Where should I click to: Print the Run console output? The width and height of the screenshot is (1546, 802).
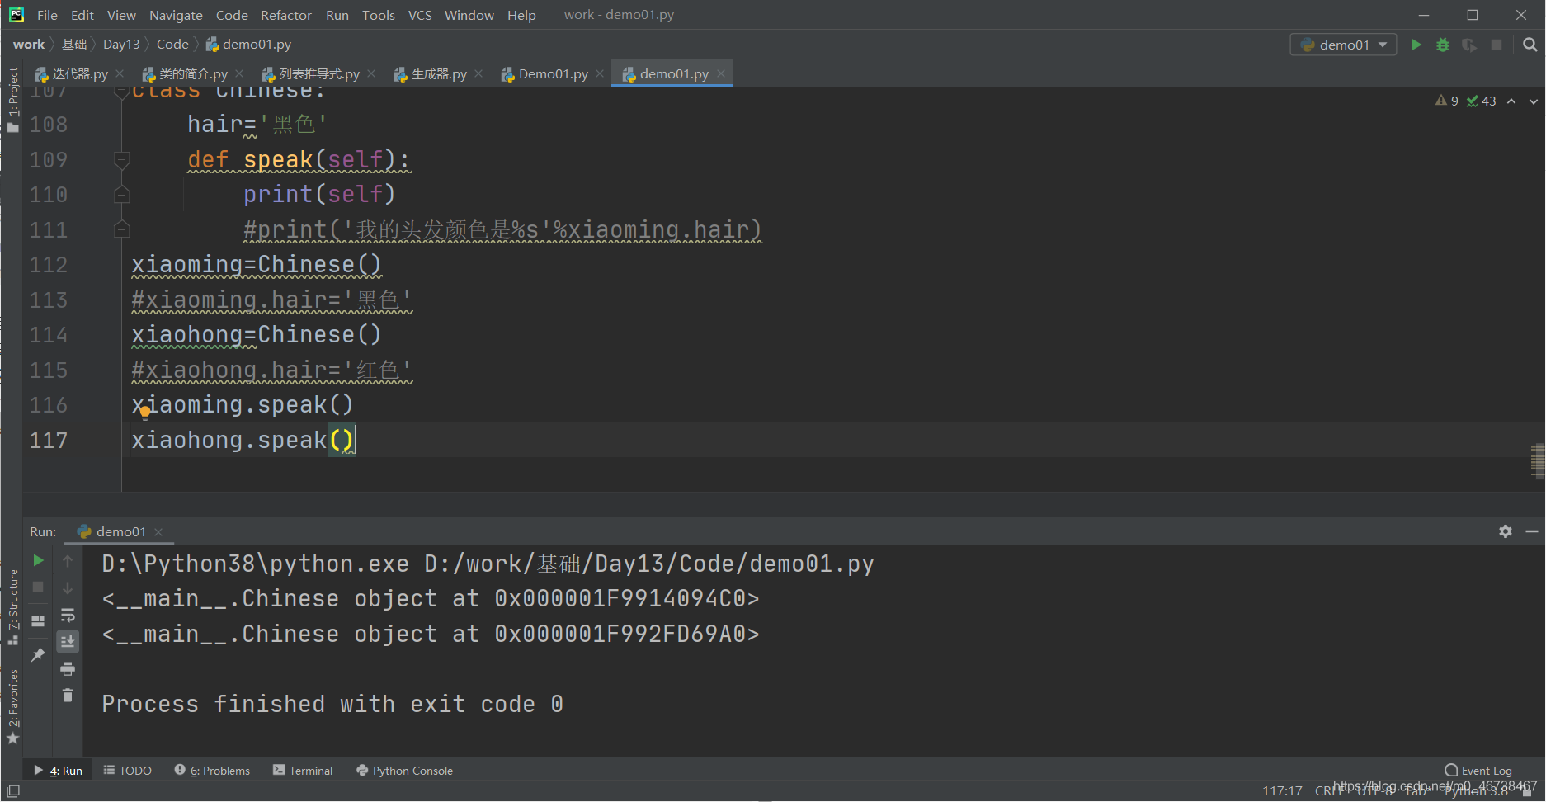(x=68, y=668)
